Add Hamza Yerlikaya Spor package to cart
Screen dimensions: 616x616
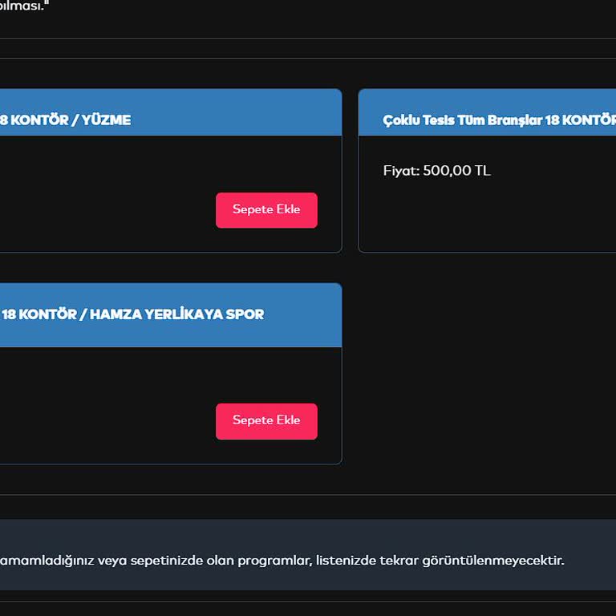[266, 421]
